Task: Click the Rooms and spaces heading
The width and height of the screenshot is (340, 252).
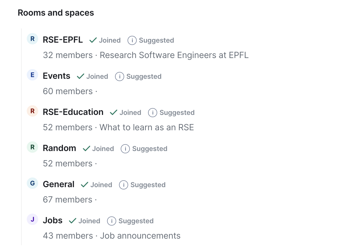Action: pyautogui.click(x=56, y=13)
